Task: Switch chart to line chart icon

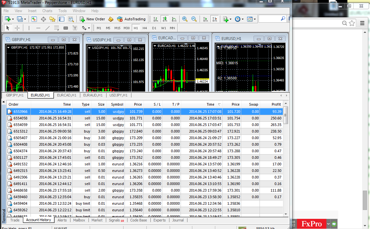Action: click(174, 19)
